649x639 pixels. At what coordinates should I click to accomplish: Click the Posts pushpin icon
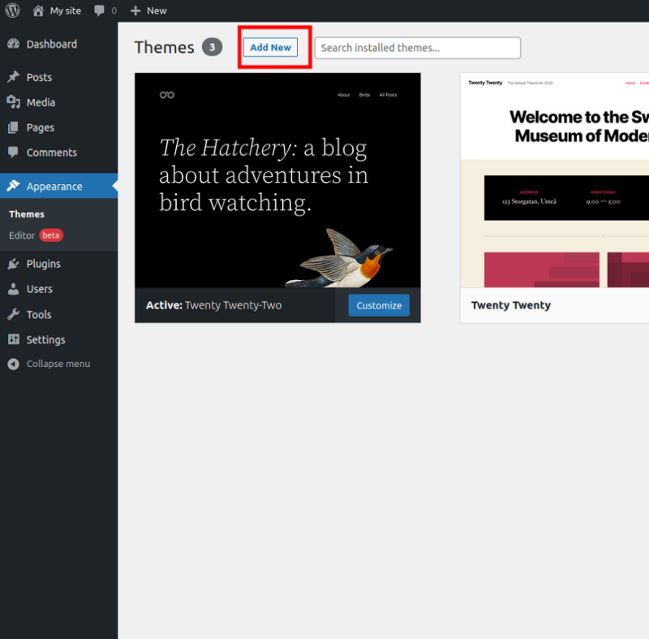pos(13,77)
